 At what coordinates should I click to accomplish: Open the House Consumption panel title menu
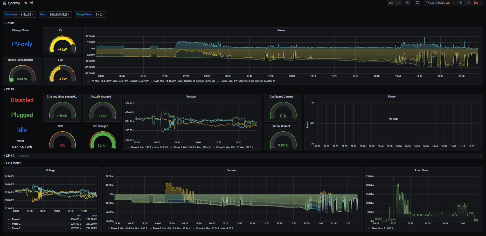[20, 60]
